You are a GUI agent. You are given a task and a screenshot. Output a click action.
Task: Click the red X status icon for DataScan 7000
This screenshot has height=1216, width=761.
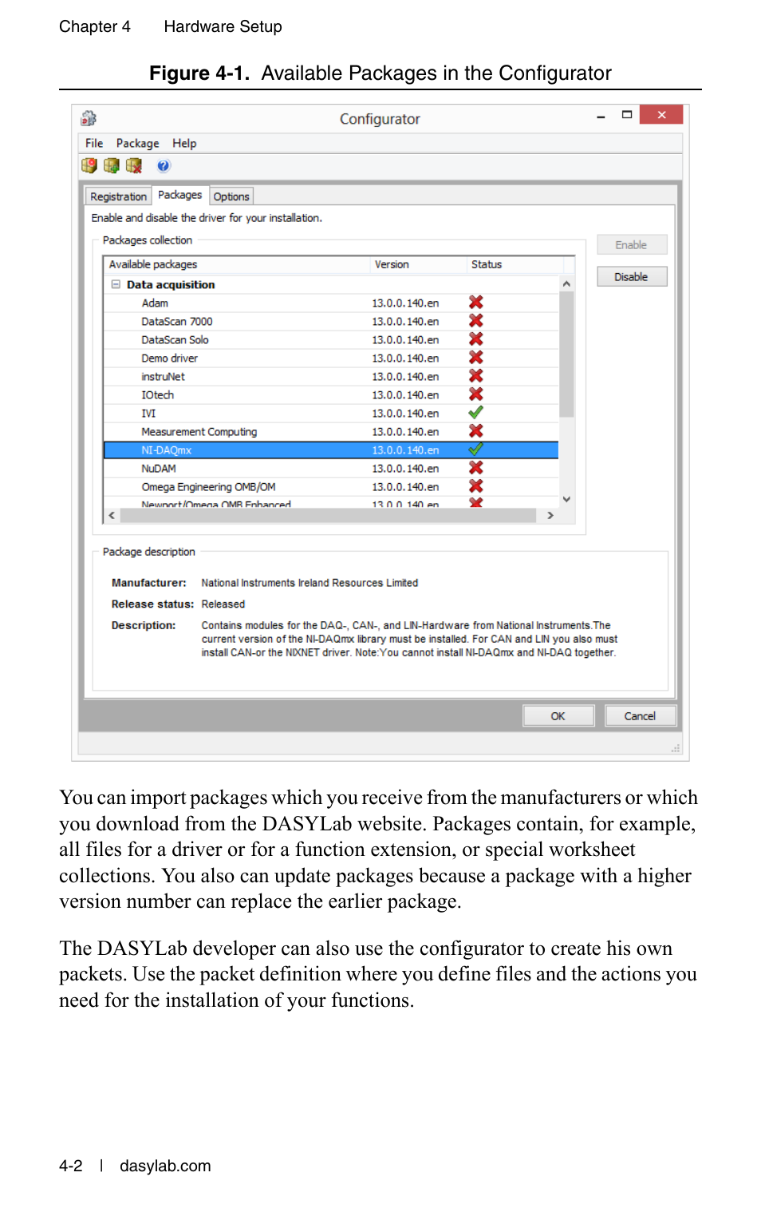pyautogui.click(x=476, y=321)
